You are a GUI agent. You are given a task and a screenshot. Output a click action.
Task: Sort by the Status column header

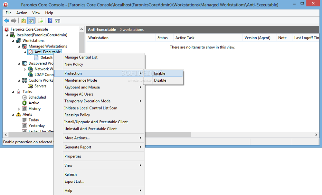pyautogui.click(x=164, y=38)
